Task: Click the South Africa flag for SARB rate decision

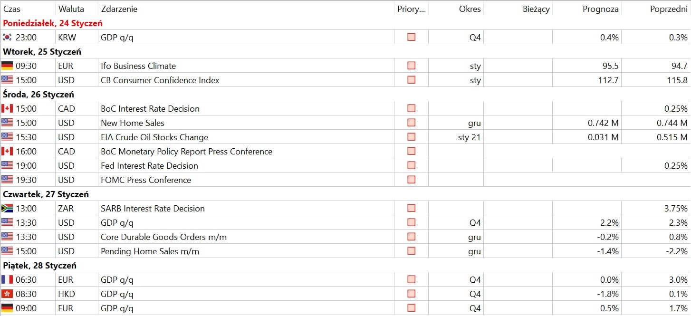Action: tap(7, 208)
